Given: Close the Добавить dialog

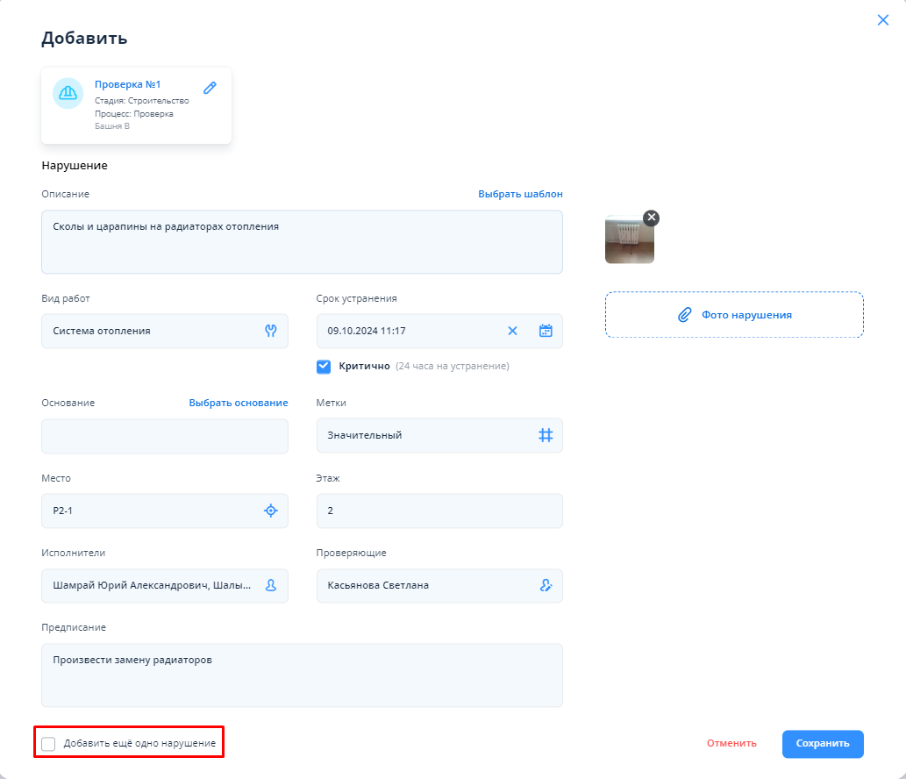Looking at the screenshot, I should pos(883,20).
